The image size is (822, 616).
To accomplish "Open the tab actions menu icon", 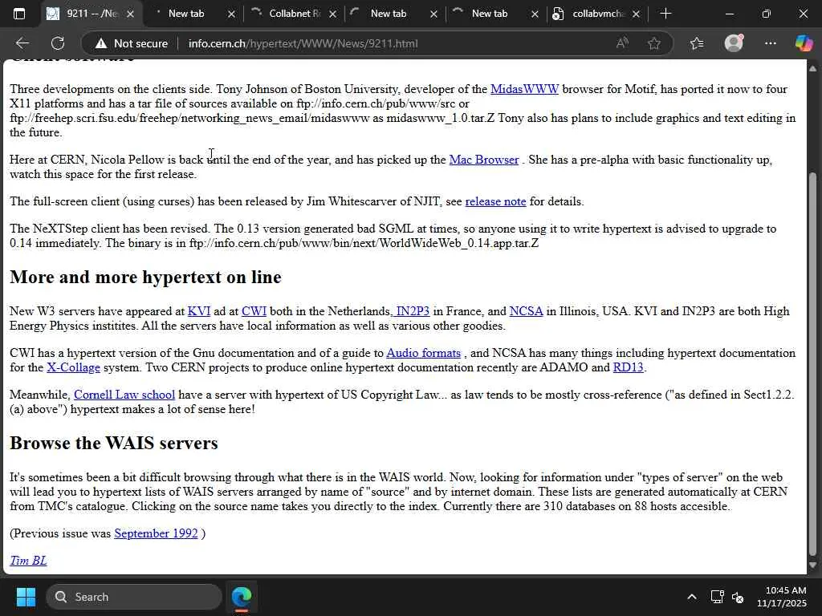I will pos(19,14).
